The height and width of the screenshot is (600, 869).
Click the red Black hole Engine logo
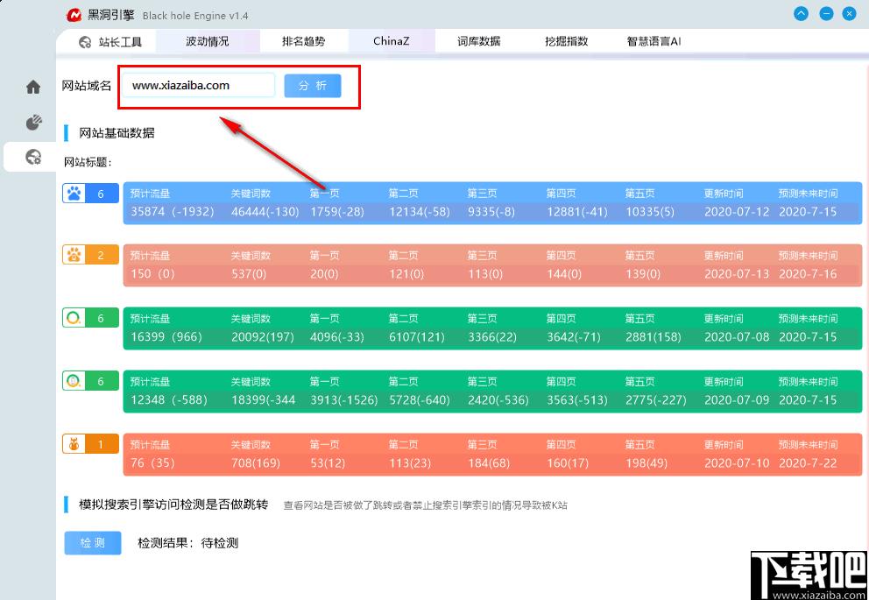[x=74, y=15]
